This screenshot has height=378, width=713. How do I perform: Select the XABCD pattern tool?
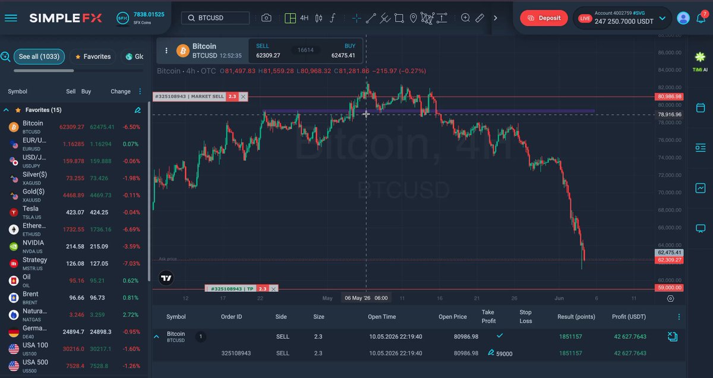tap(427, 18)
